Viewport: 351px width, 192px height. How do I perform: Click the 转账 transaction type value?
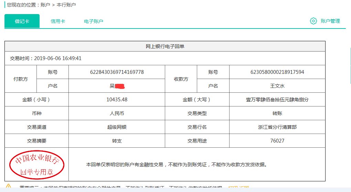[x=277, y=113]
